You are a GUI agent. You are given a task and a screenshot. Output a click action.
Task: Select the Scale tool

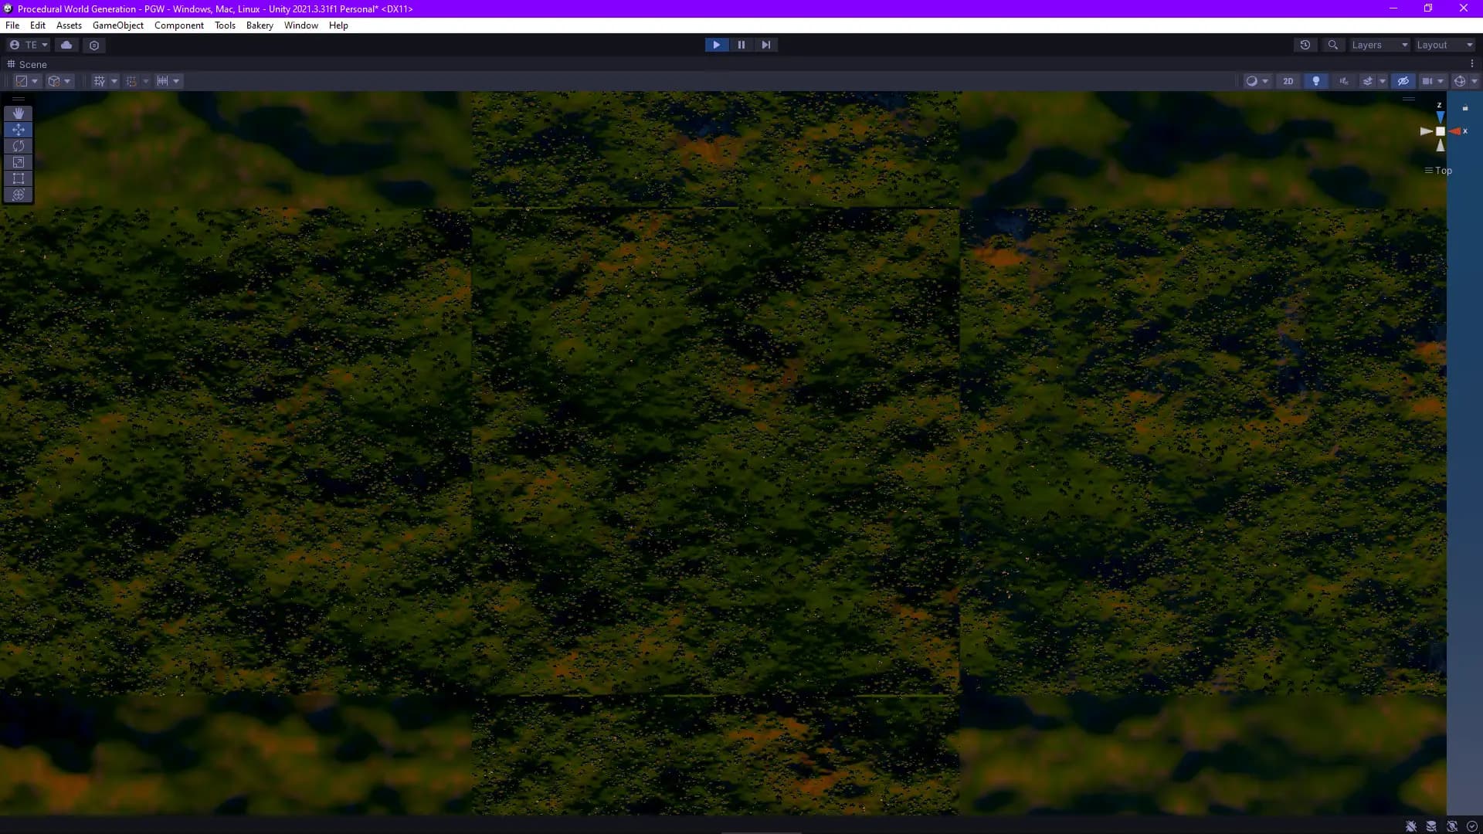(19, 162)
